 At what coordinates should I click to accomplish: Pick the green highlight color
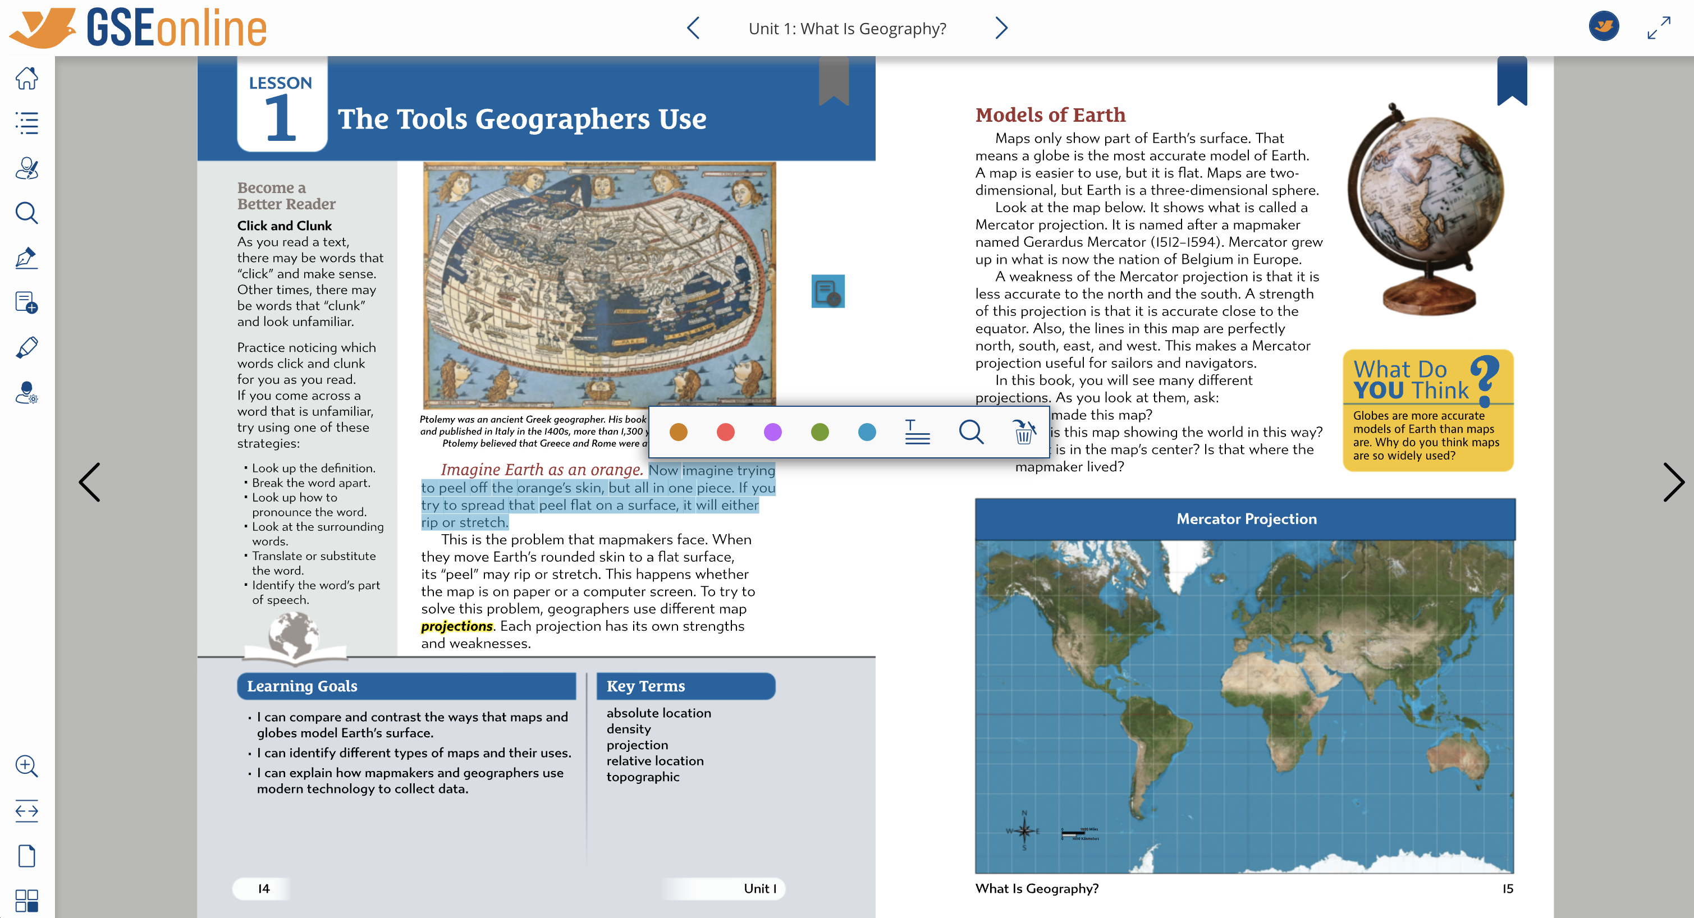coord(820,432)
